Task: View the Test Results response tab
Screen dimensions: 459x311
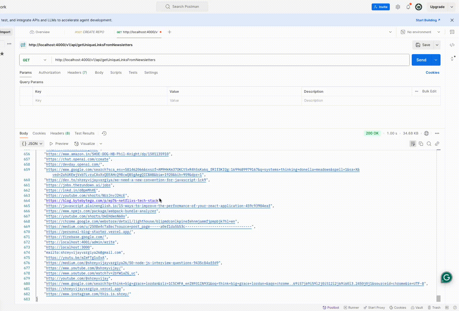Action: tap(84, 133)
